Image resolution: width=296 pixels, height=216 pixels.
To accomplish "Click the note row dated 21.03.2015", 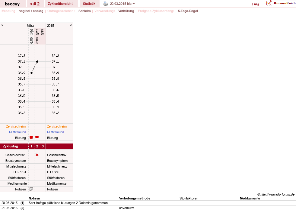I will [x=148, y=208].
